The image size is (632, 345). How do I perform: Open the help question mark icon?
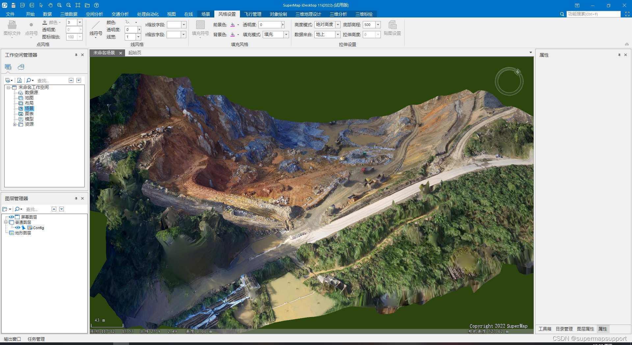pos(96,5)
